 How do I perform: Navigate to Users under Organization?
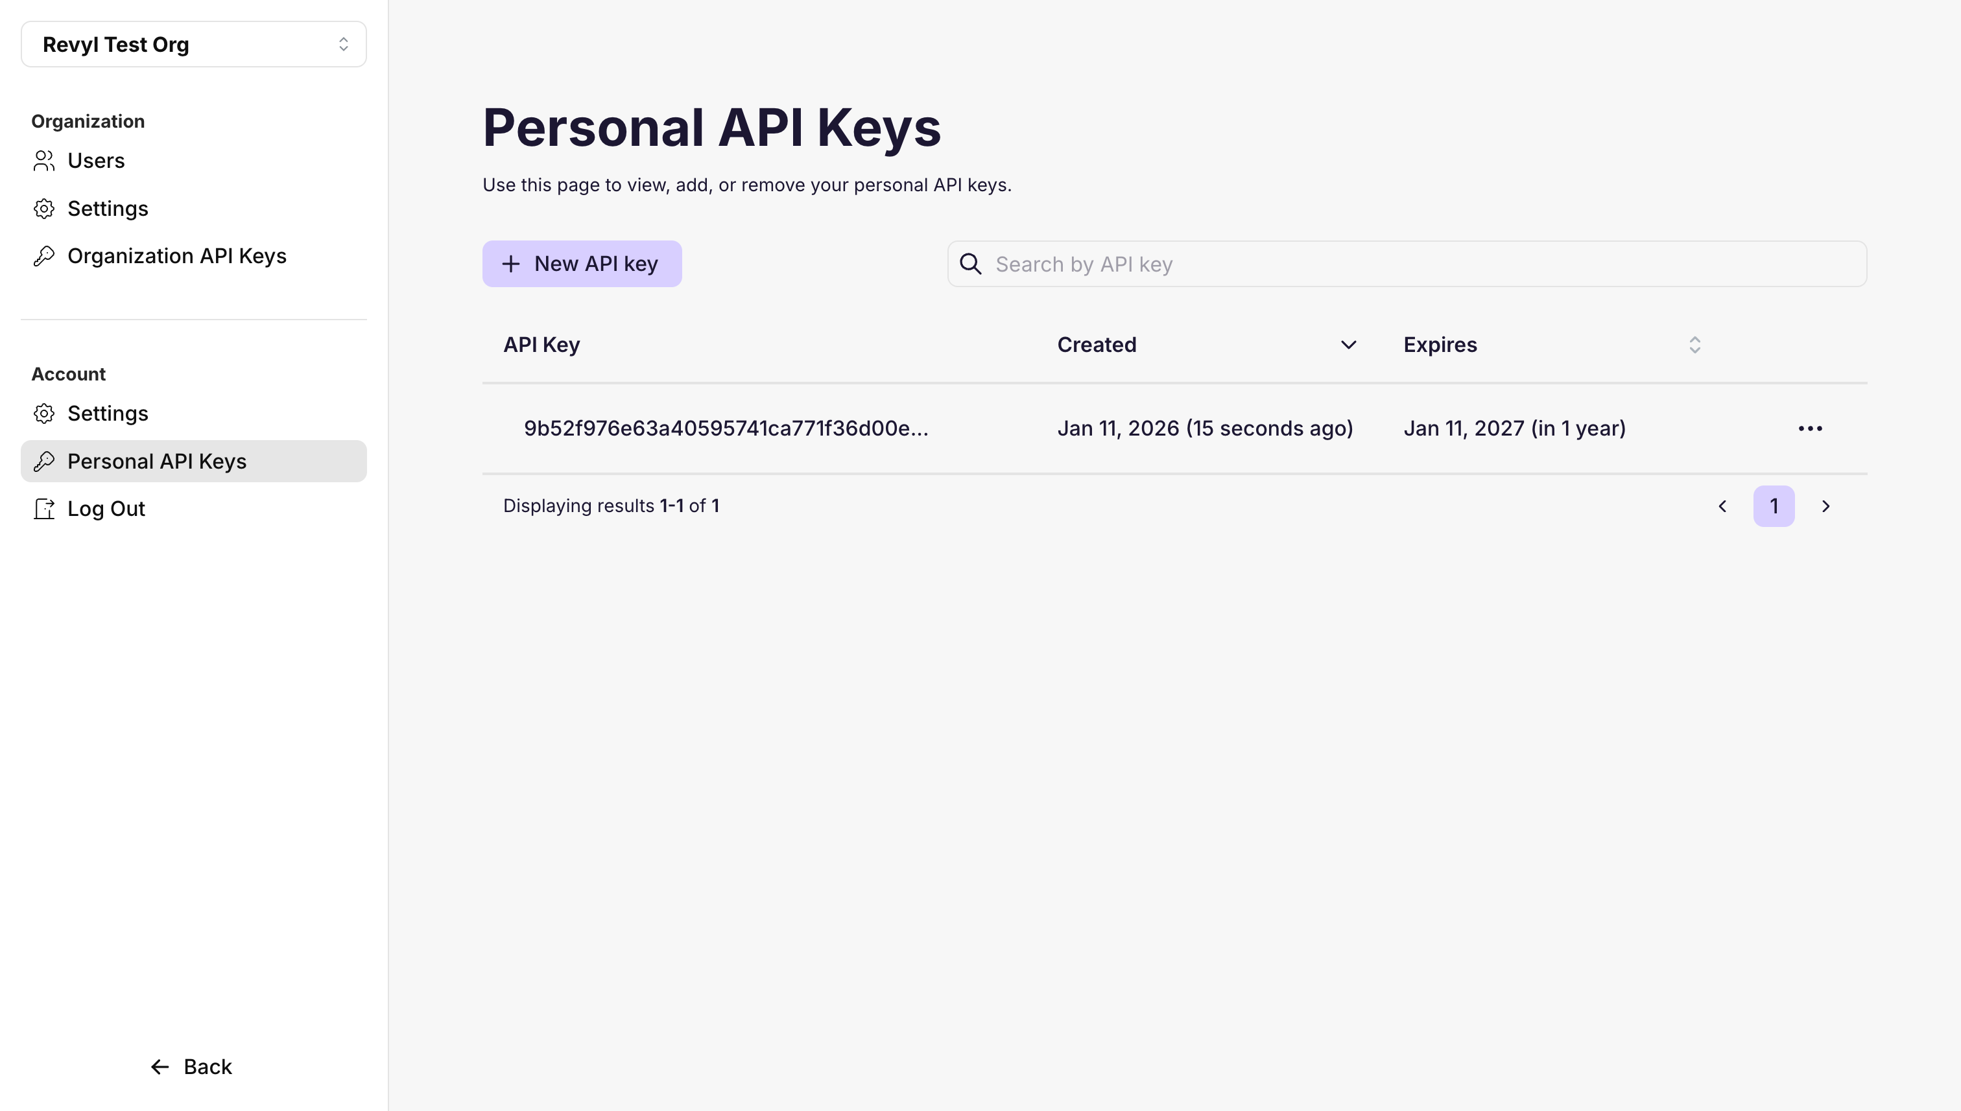[96, 161]
